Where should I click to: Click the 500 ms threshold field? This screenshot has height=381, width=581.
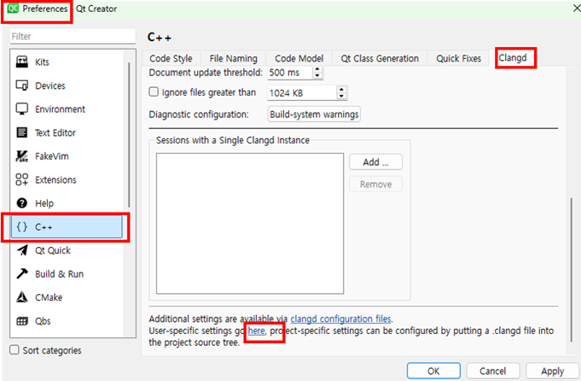[x=290, y=73]
